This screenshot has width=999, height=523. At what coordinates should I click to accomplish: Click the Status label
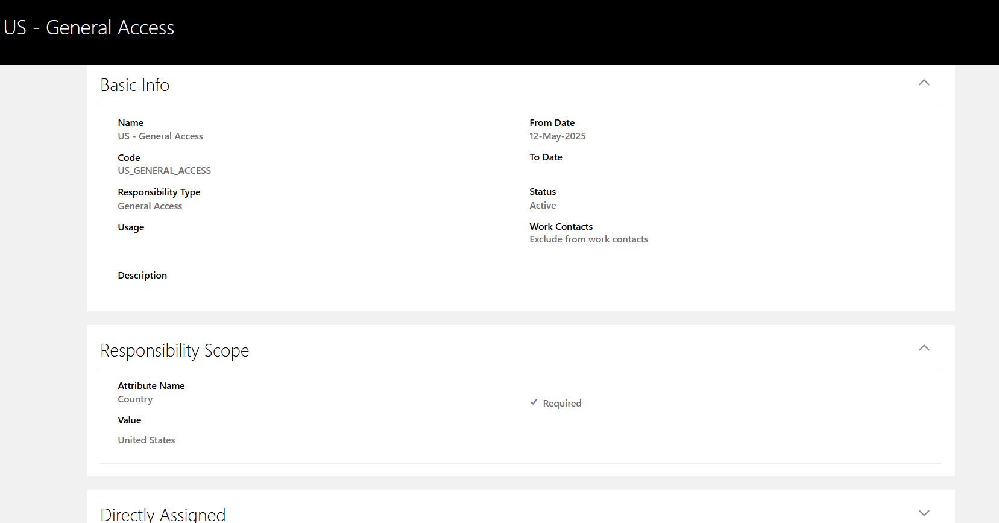pos(543,192)
